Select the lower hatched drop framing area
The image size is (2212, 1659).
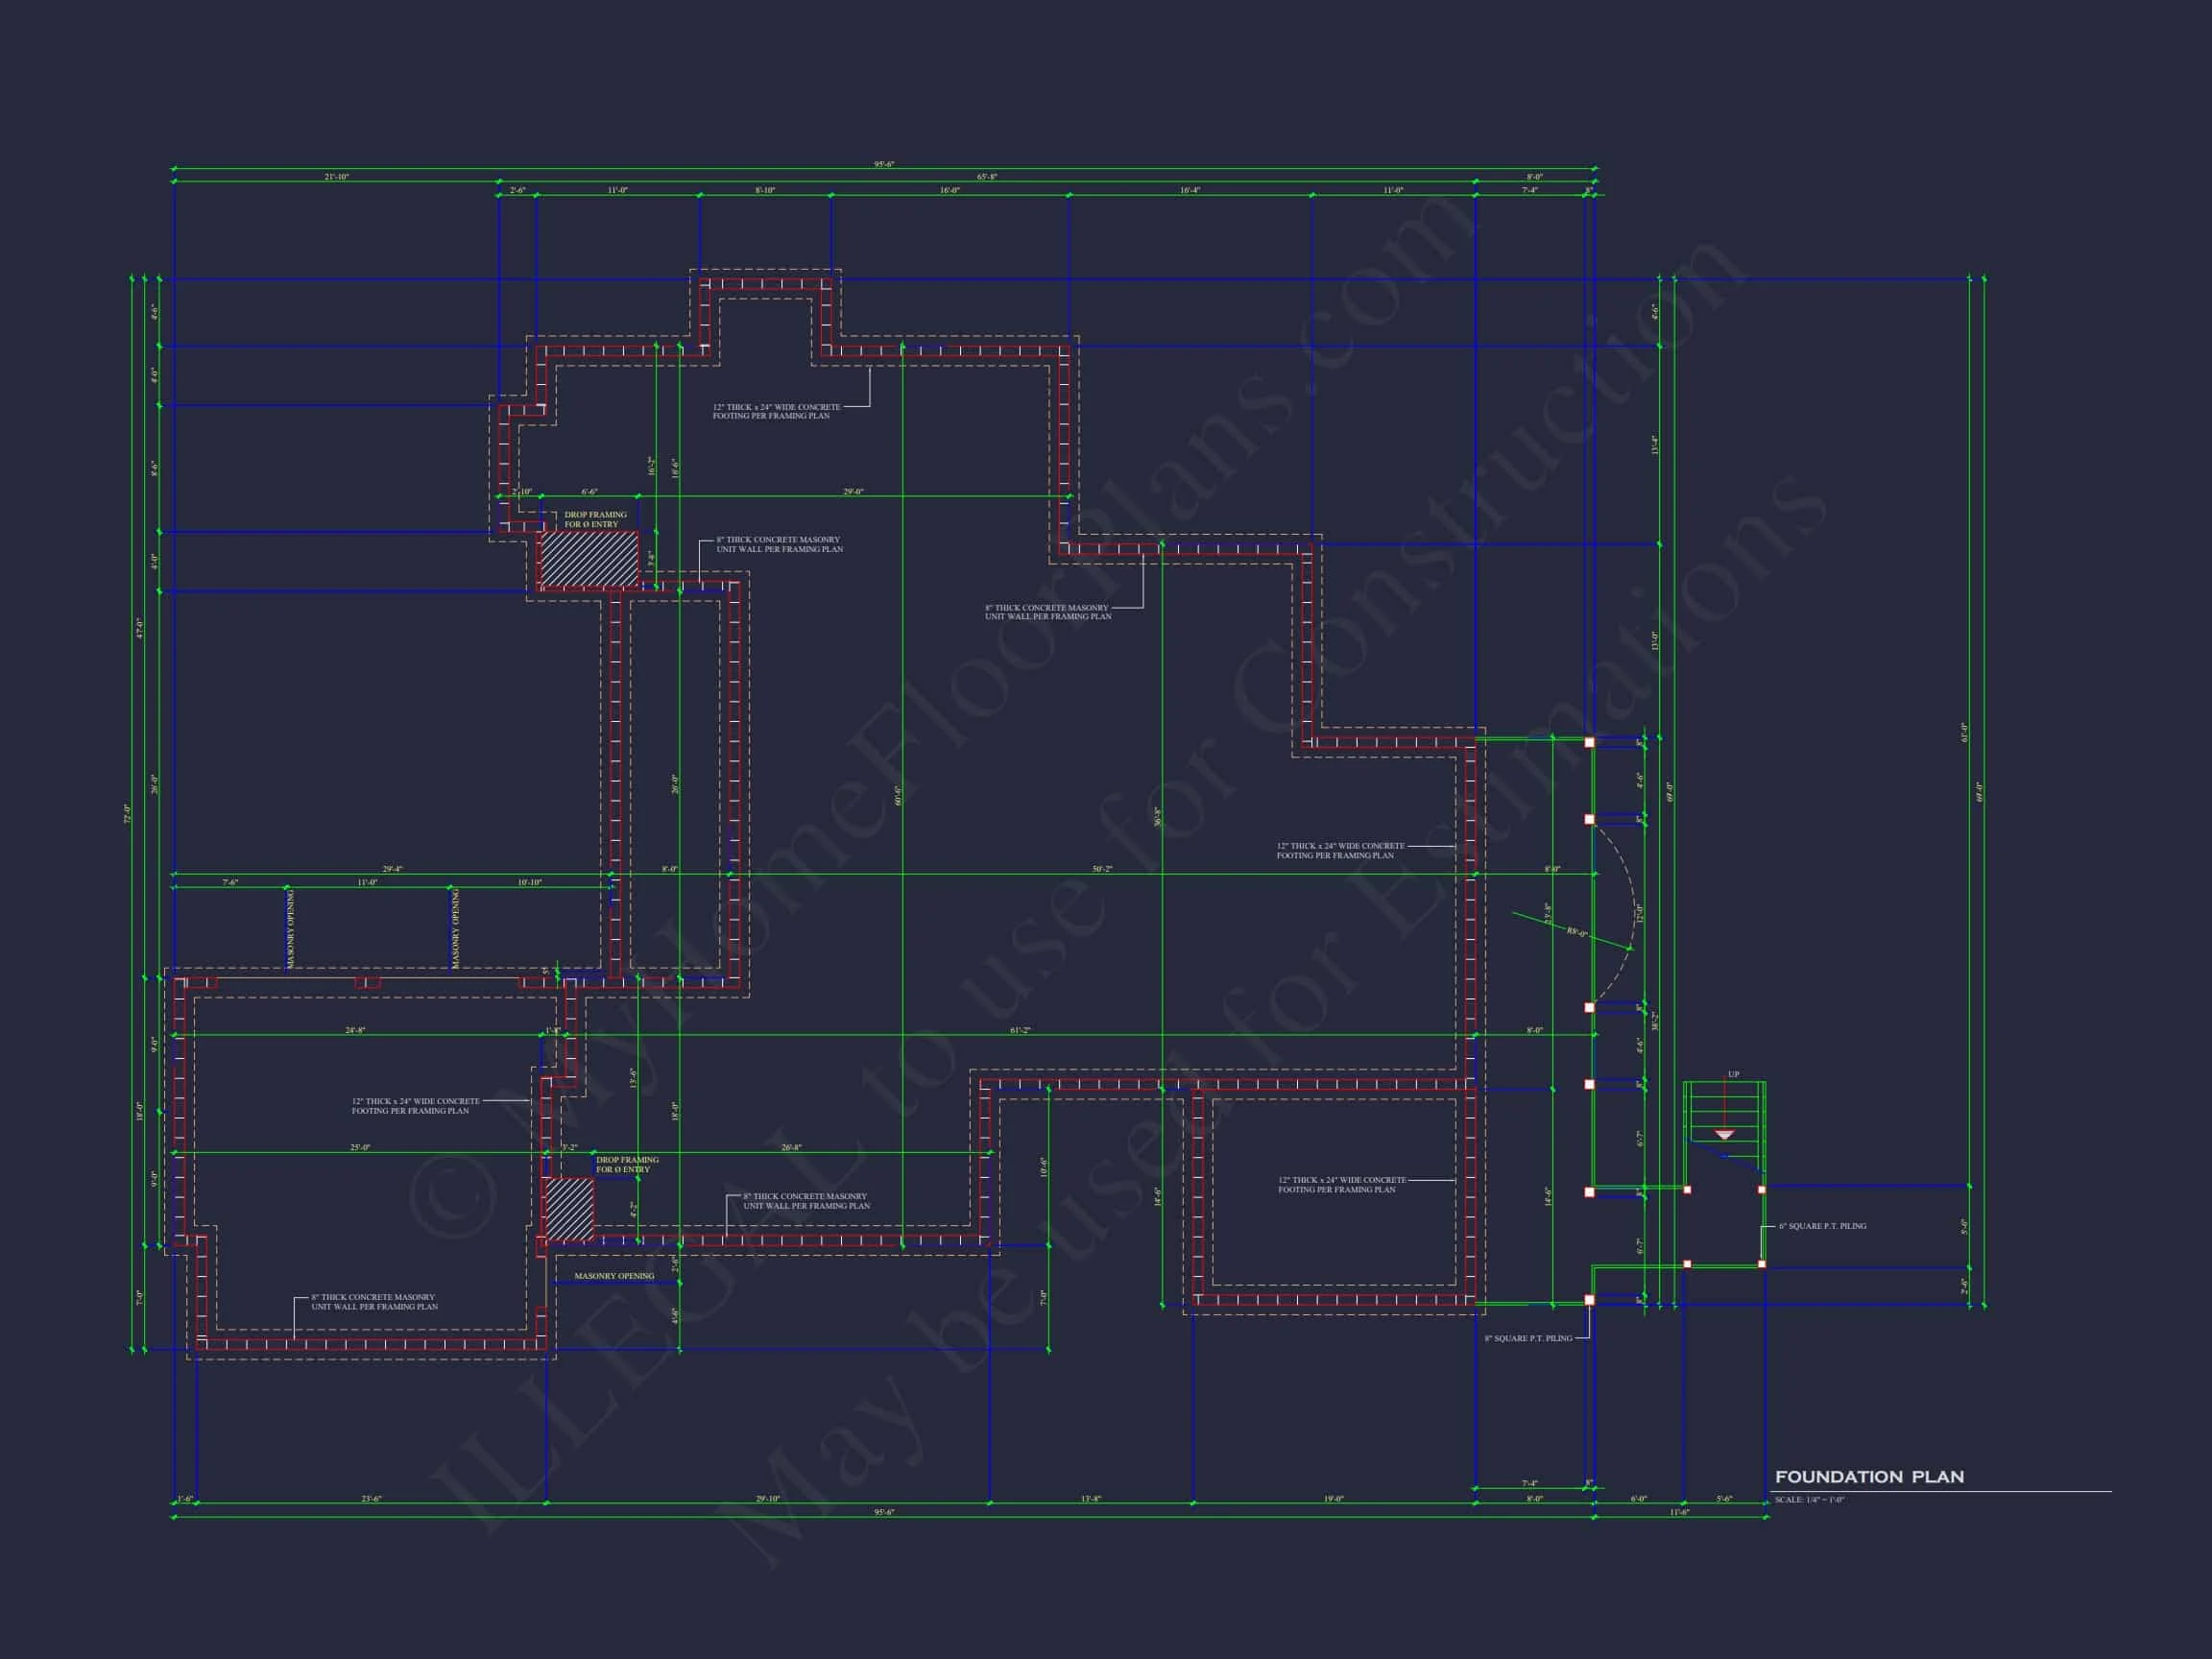tap(569, 1210)
